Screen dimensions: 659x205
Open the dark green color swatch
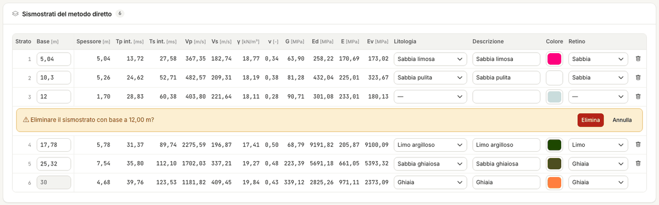coord(555,145)
